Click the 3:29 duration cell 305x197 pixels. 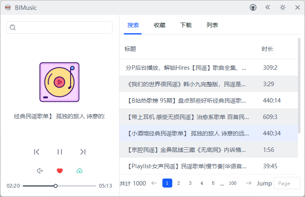[x=268, y=84]
